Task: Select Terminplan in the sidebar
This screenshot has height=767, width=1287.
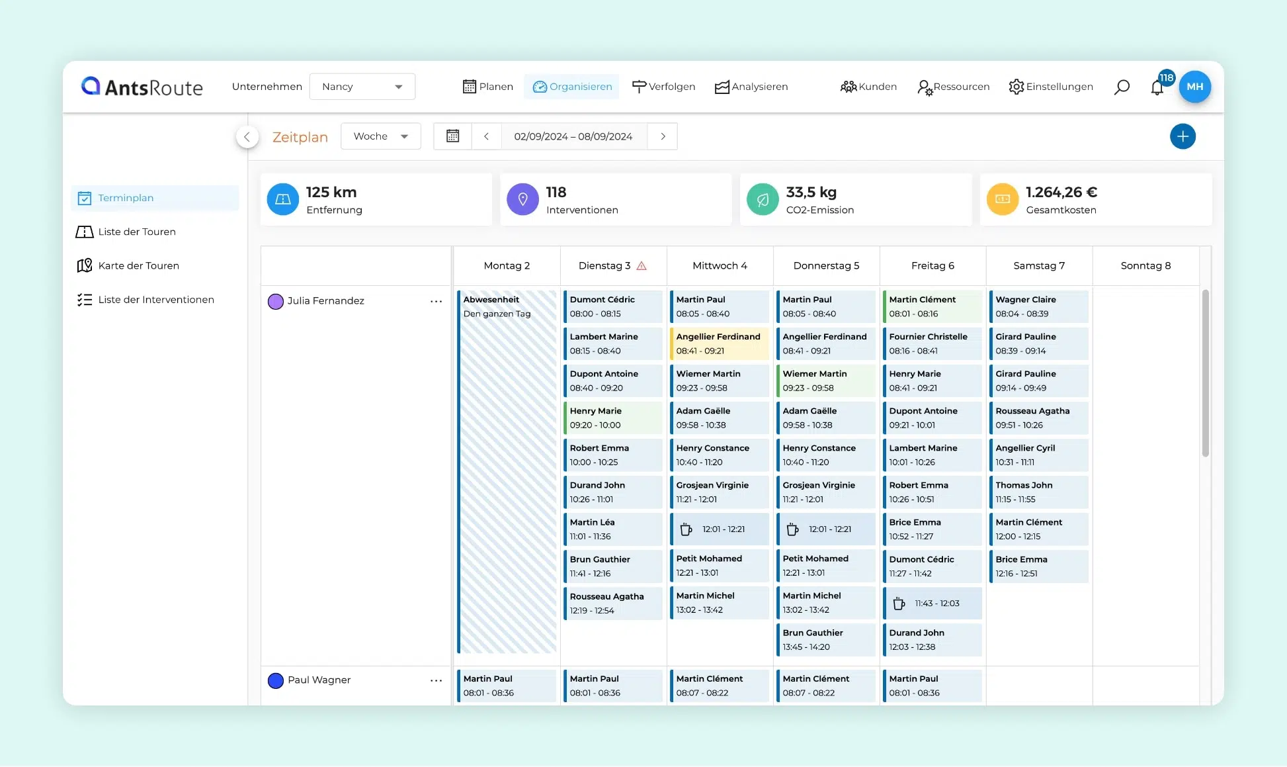Action: pyautogui.click(x=155, y=198)
